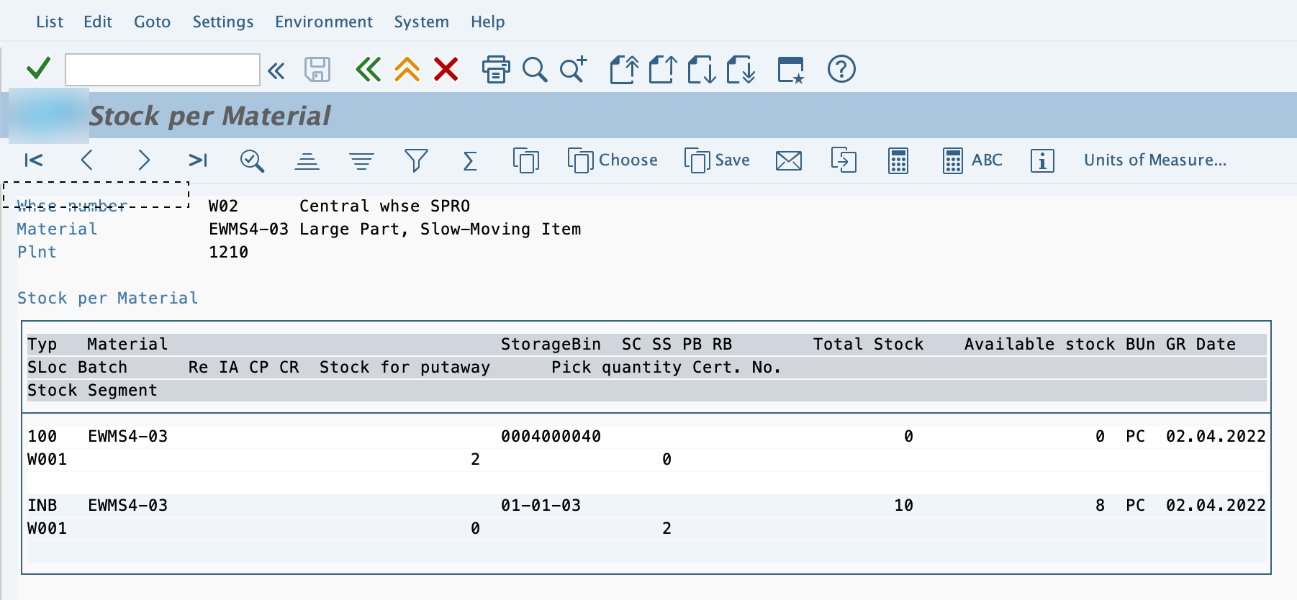Create new GUI window shortcut icon
The height and width of the screenshot is (600, 1297).
point(790,70)
